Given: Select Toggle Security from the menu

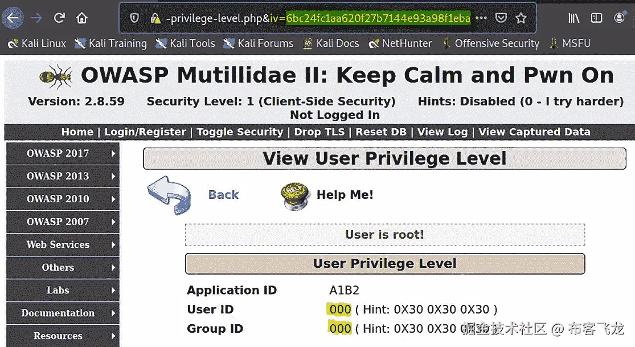Looking at the screenshot, I should [x=239, y=132].
